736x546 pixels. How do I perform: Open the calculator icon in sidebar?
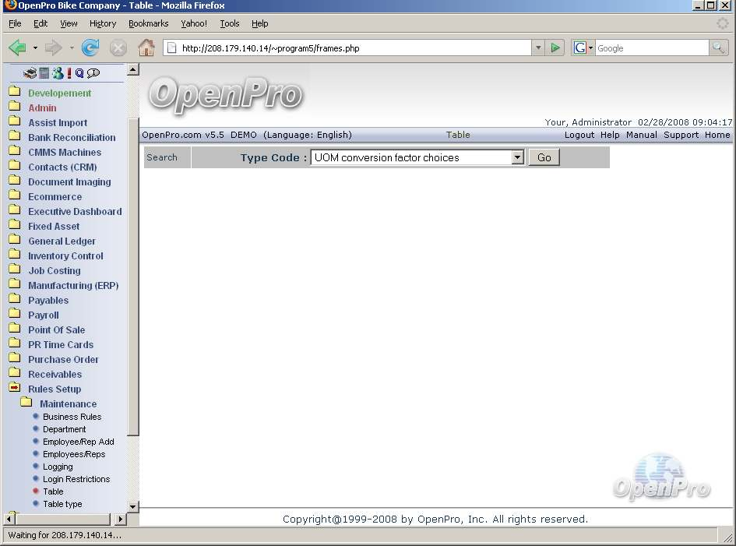tap(44, 73)
